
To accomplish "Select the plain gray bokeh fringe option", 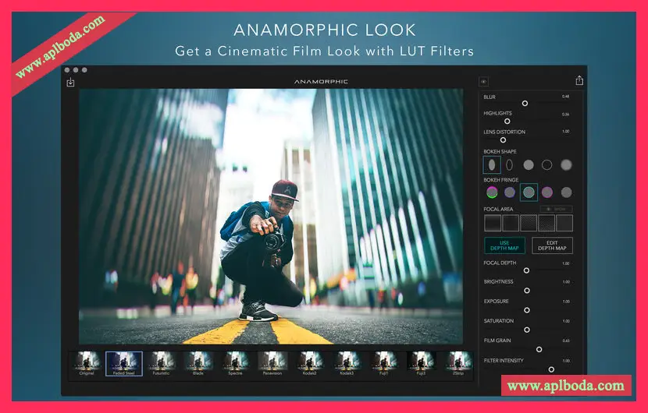I will [566, 192].
